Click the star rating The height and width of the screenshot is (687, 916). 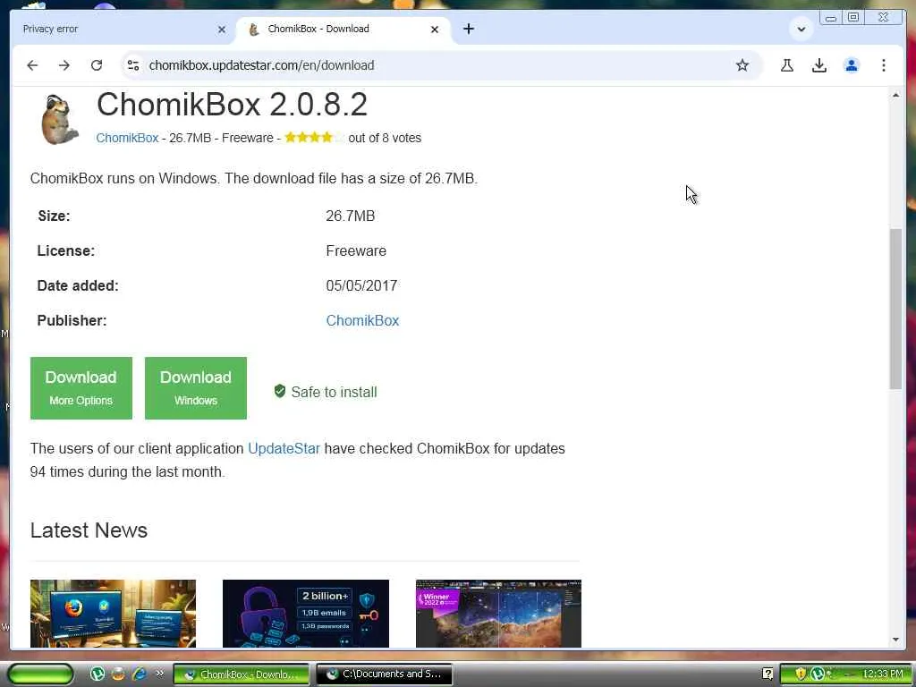(x=314, y=137)
